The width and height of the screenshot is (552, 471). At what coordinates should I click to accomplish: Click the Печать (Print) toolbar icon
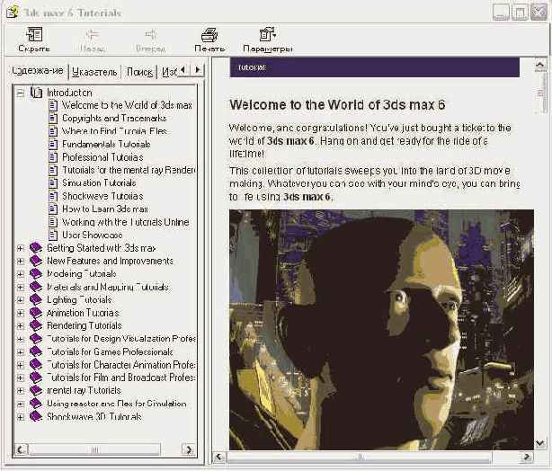tap(209, 35)
